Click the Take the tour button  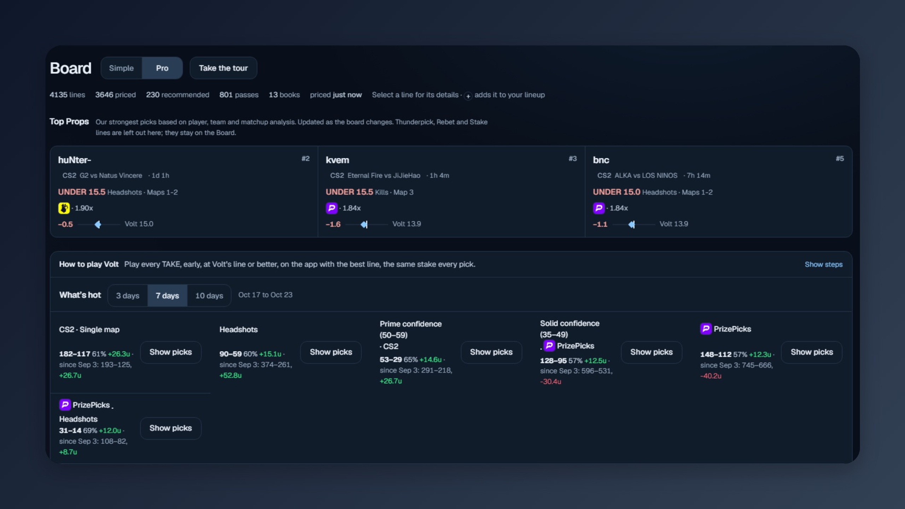pyautogui.click(x=223, y=68)
